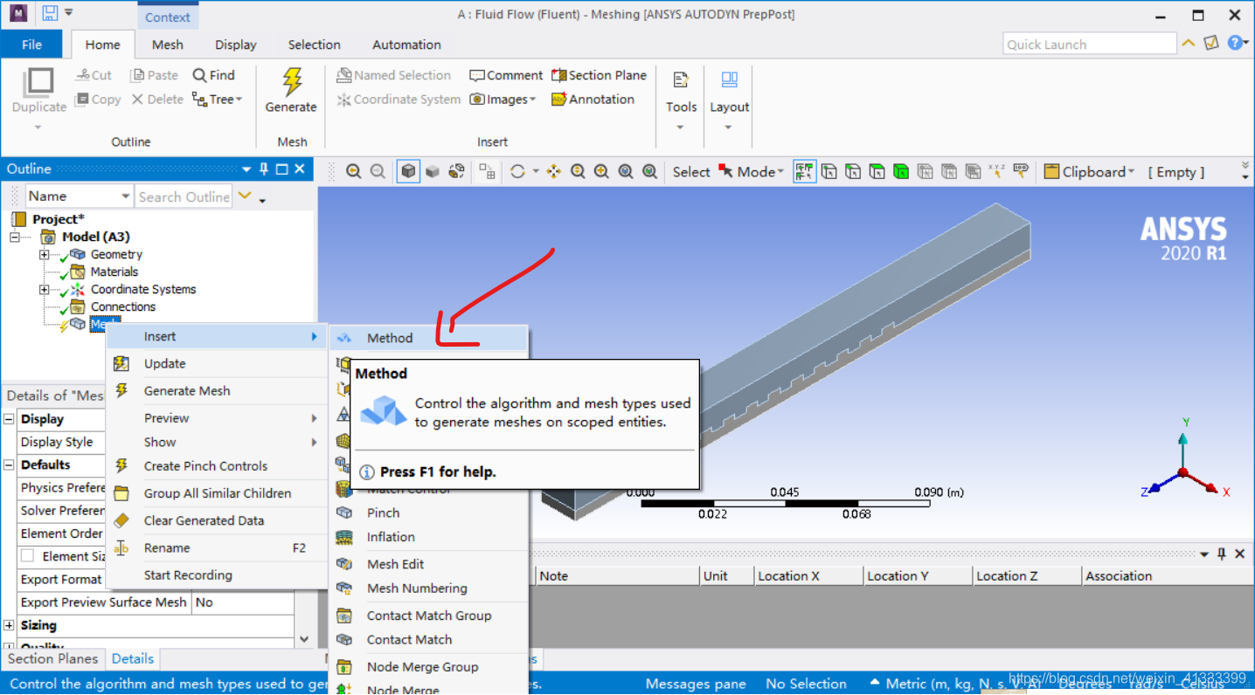The image size is (1255, 695).
Task: Switch to the Display ribbon tab
Action: (236, 45)
